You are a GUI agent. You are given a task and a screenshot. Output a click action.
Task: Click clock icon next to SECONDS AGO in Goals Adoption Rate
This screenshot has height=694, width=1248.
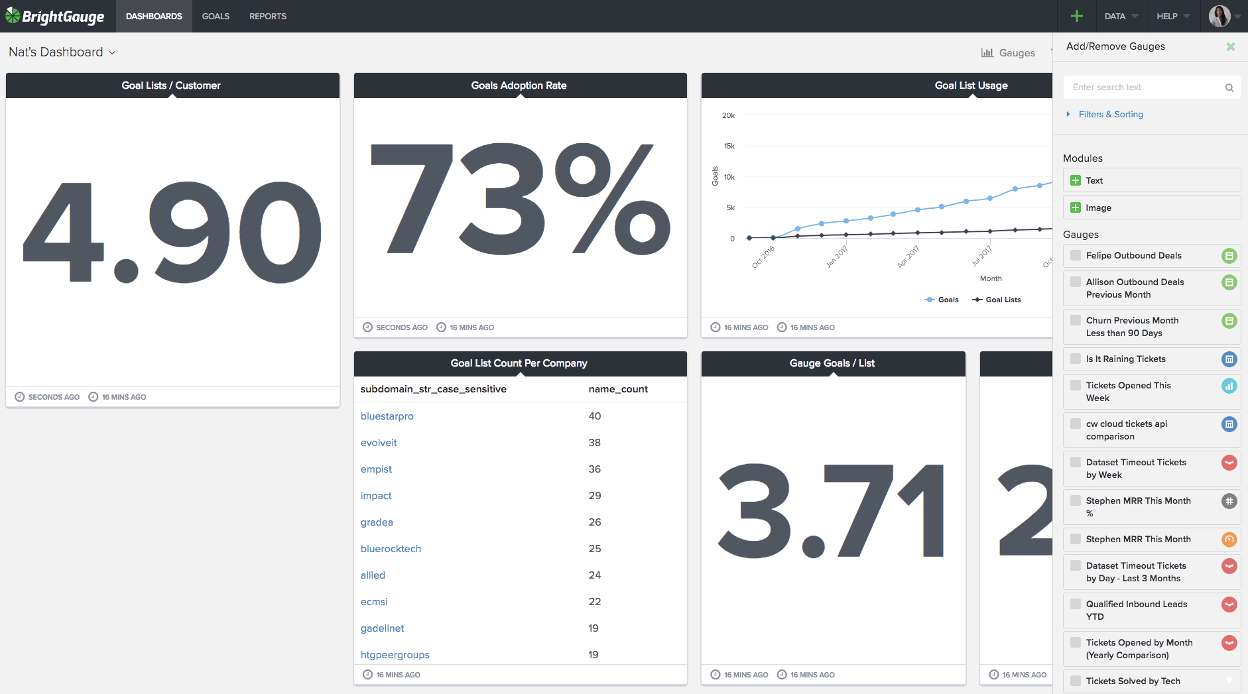367,327
